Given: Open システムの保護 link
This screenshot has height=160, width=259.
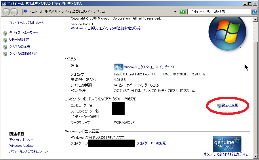Looking at the screenshot, I should [x=20, y=47].
